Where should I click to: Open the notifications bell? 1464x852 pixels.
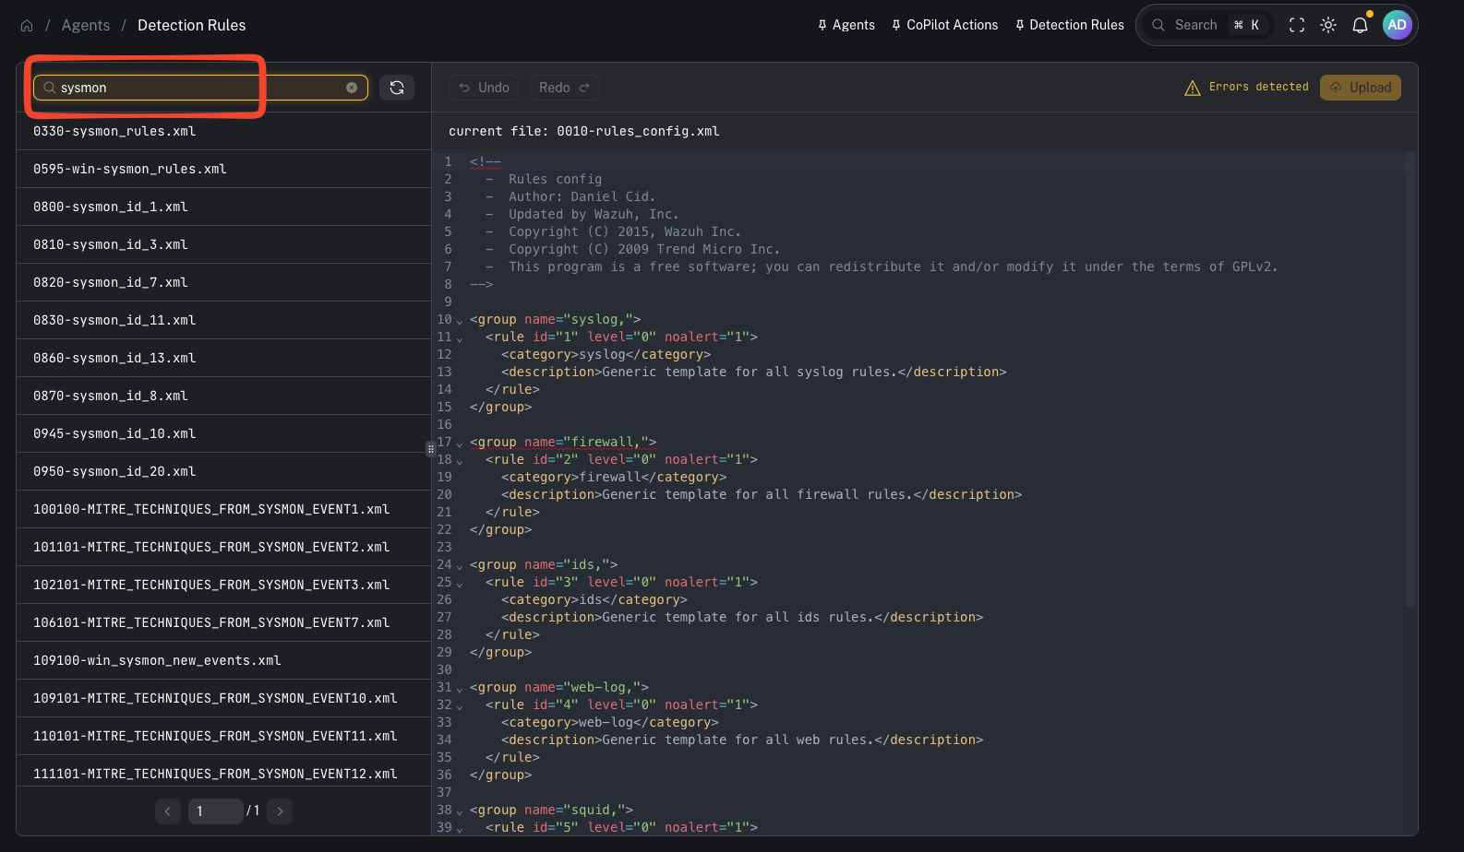tap(1360, 25)
